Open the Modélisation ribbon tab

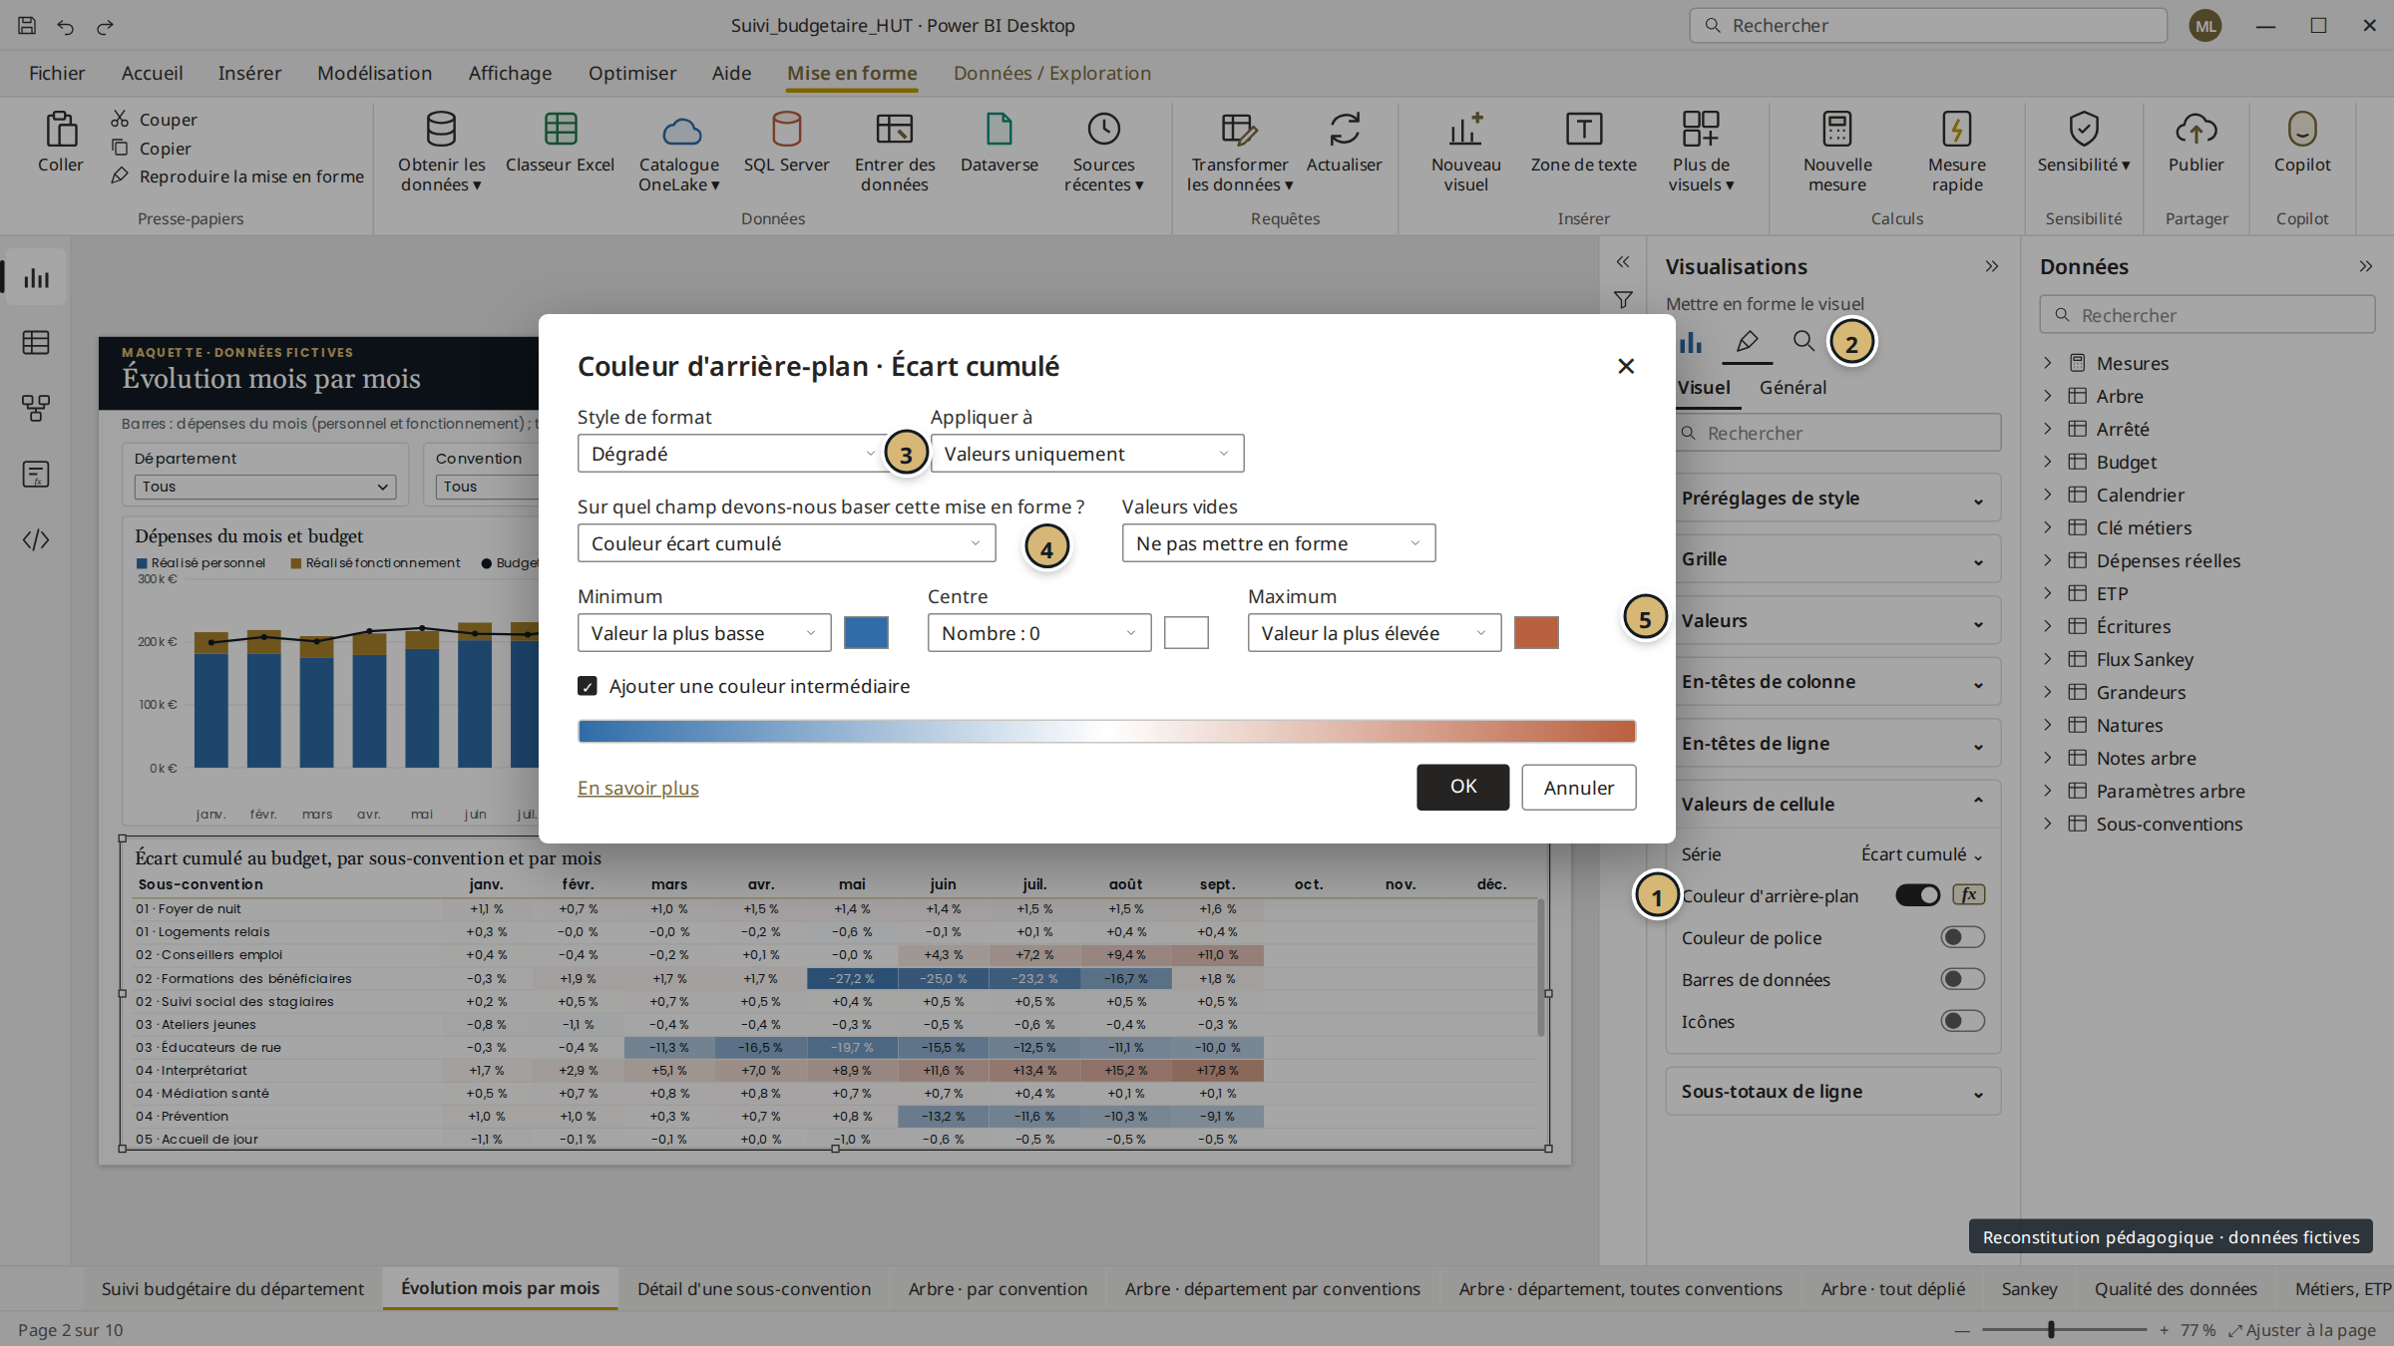click(x=374, y=73)
